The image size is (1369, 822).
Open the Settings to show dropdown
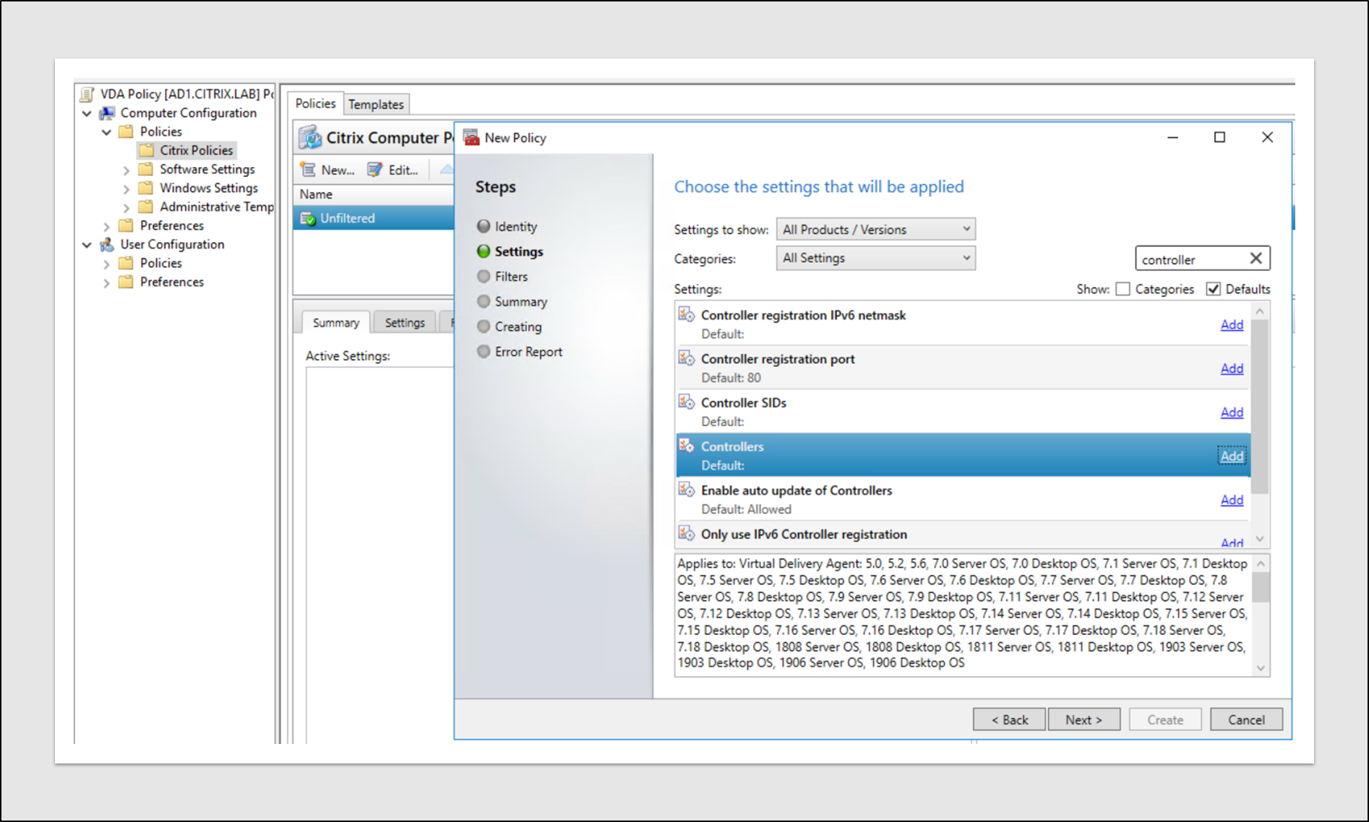[875, 230]
